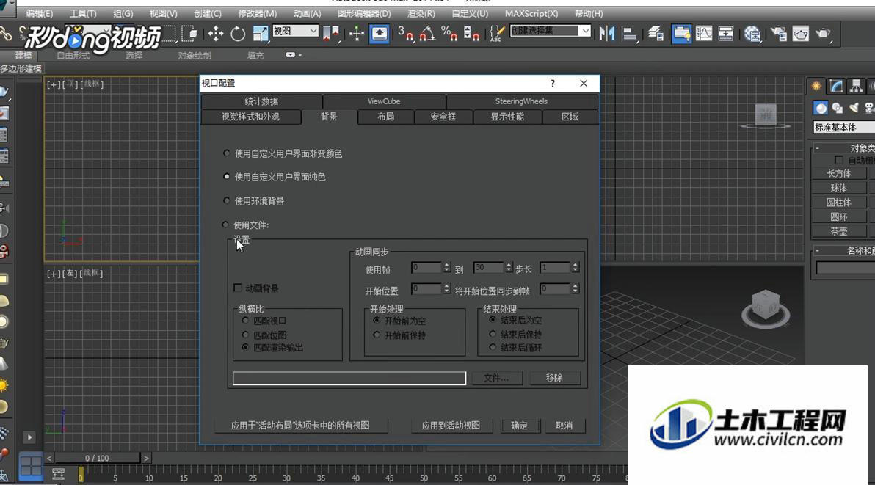Screen dimensions: 875x485
Task: Open the Curve Editor icon
Action: (x=704, y=34)
